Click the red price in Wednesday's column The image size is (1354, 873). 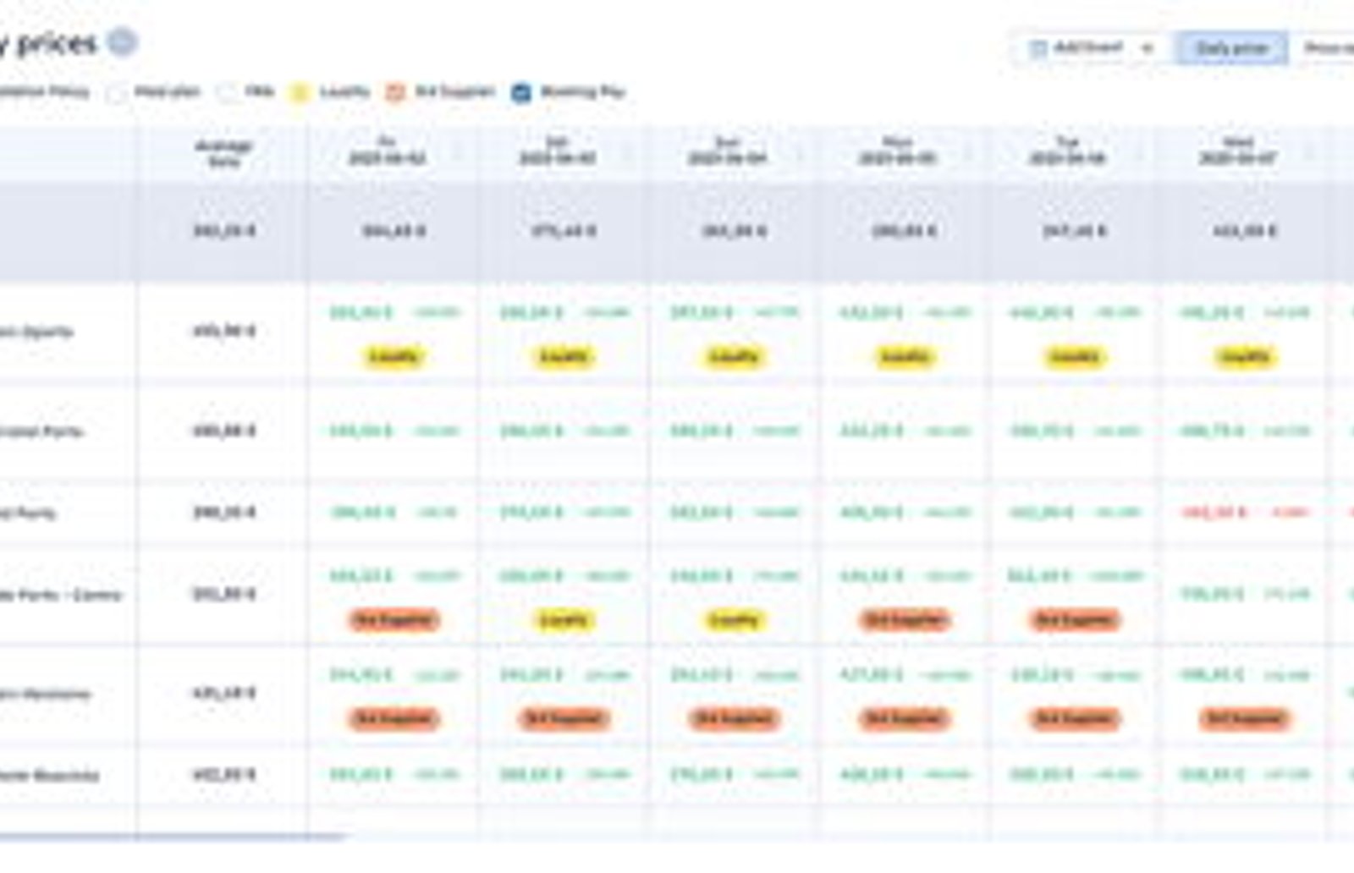click(1214, 512)
